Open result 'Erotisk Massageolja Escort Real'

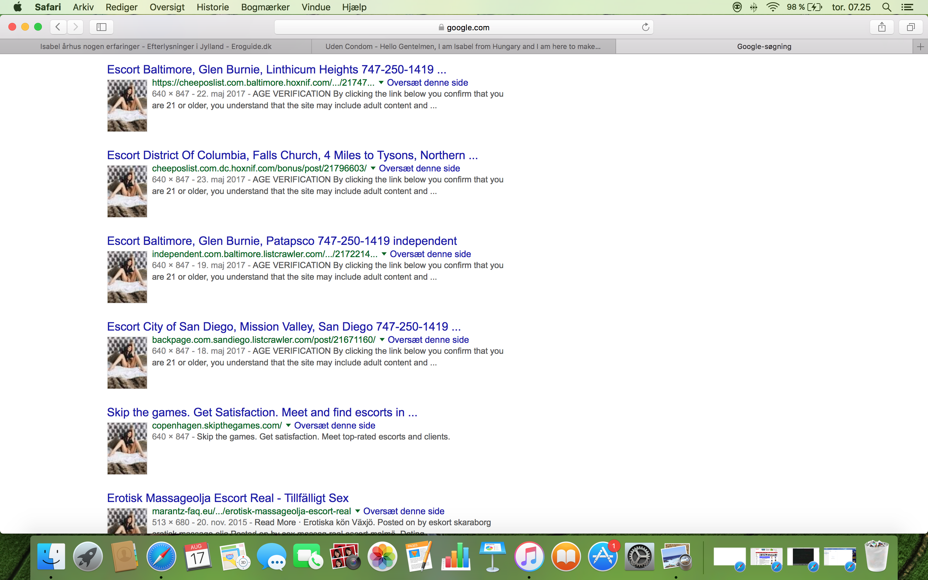pos(228,498)
